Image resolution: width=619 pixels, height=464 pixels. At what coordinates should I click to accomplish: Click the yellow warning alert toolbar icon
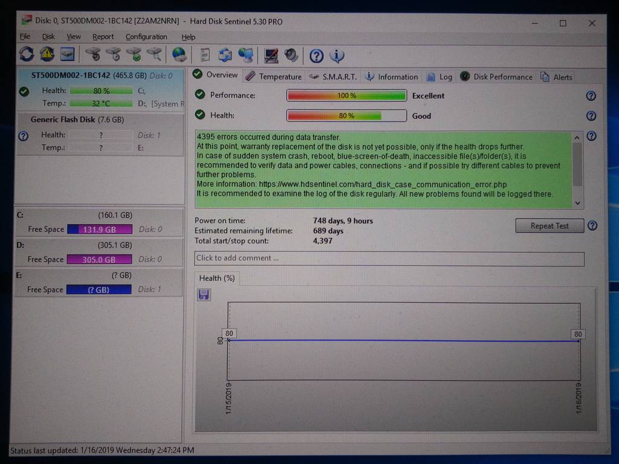click(x=47, y=54)
